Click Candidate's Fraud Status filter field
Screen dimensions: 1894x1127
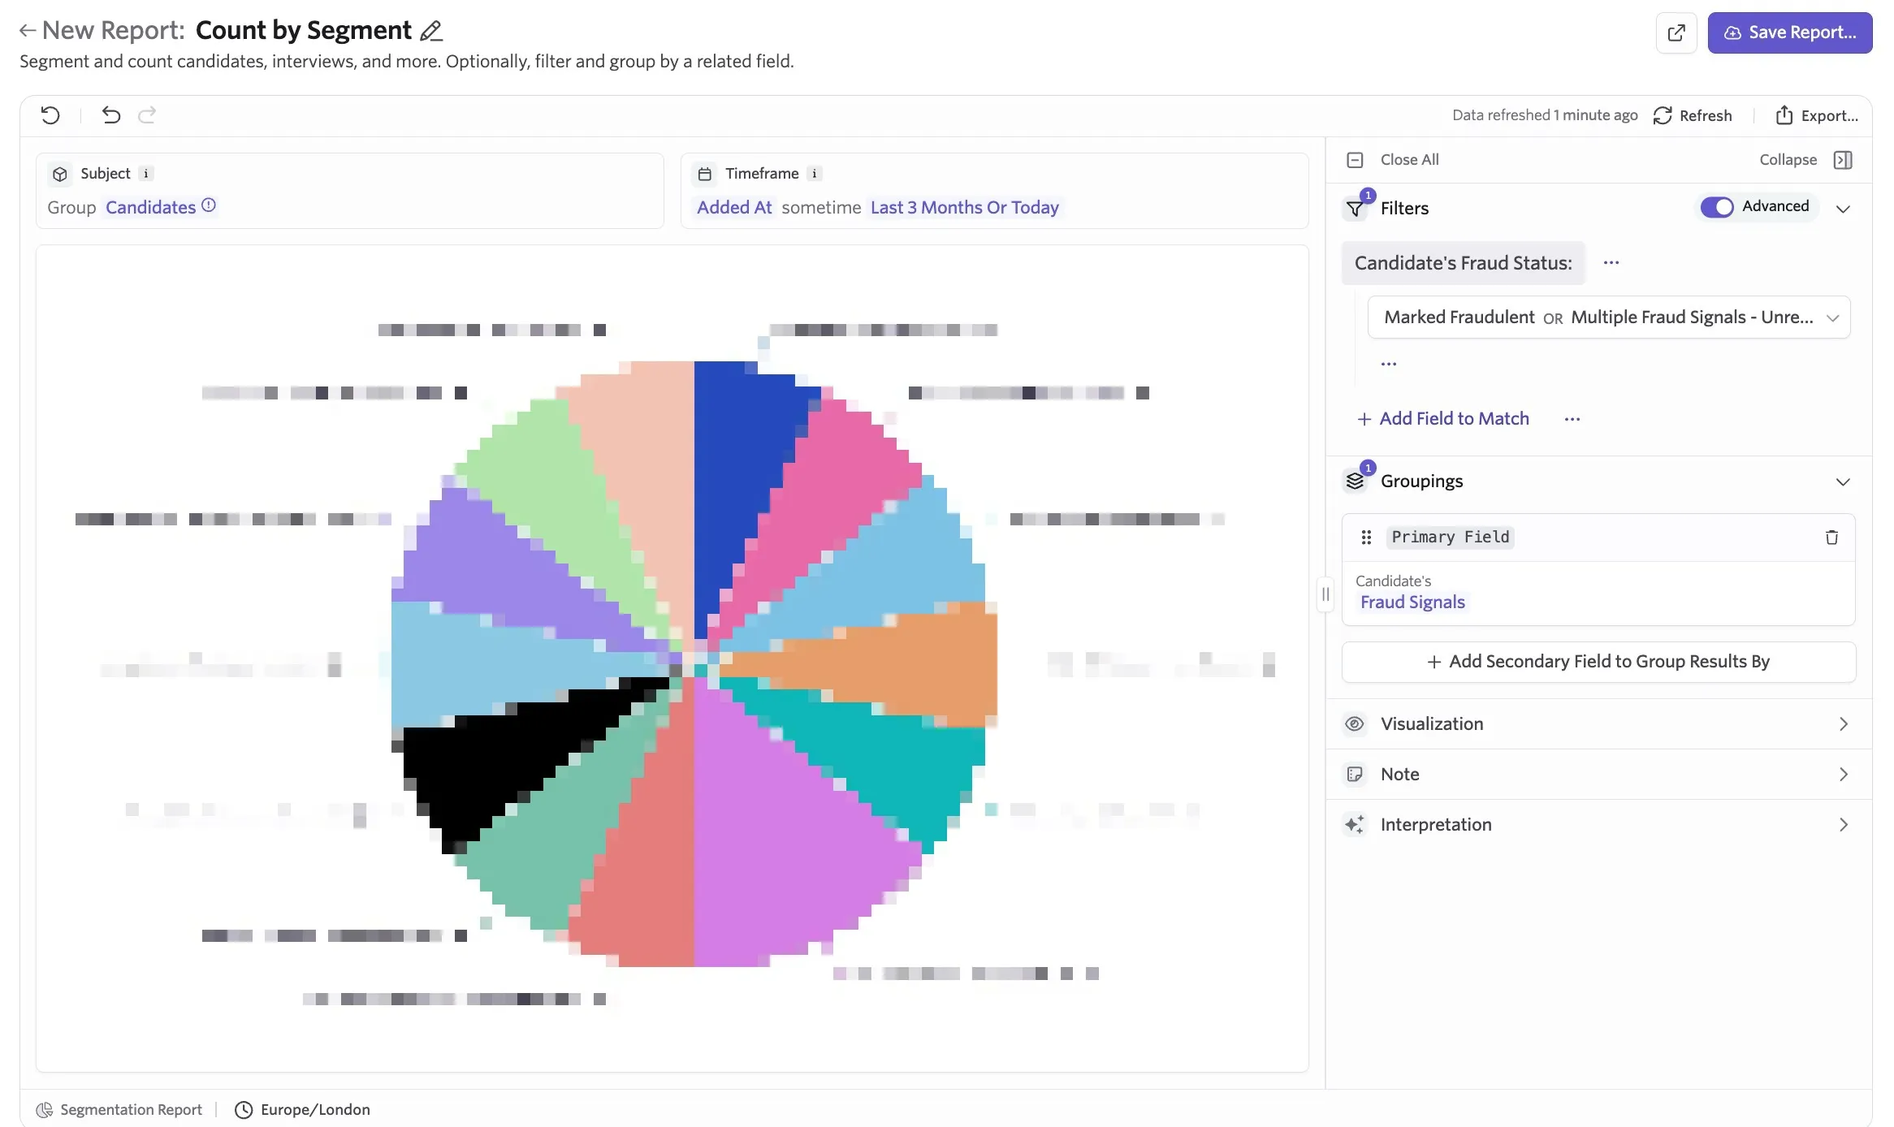[x=1464, y=263]
